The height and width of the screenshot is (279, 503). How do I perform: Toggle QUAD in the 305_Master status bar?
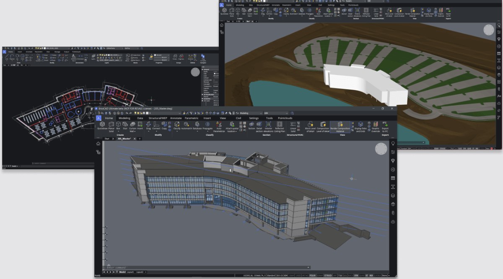tap(362, 276)
